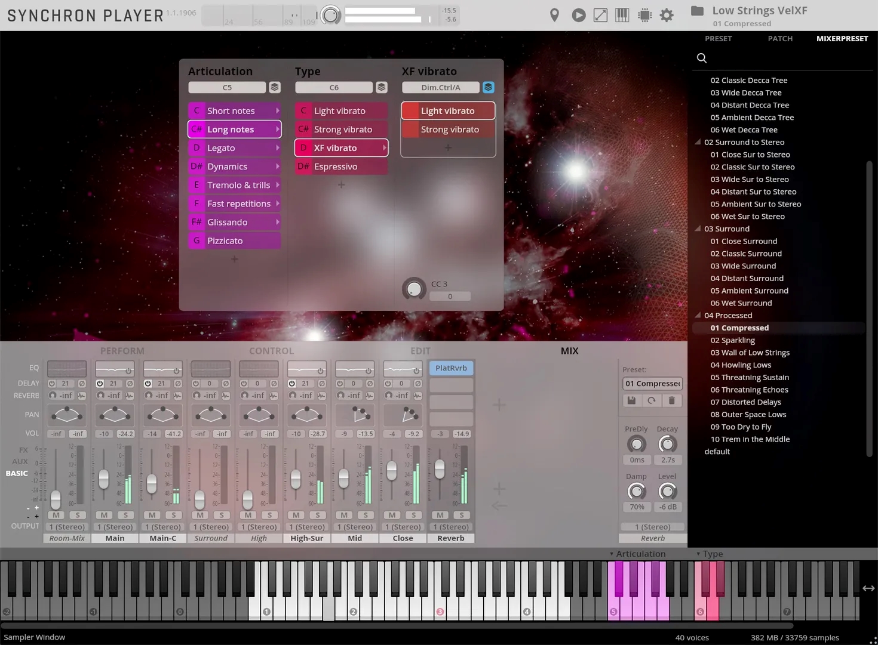Image resolution: width=878 pixels, height=645 pixels.
Task: Toggle the piano keyboard icon in top toolbar
Action: 622,15
